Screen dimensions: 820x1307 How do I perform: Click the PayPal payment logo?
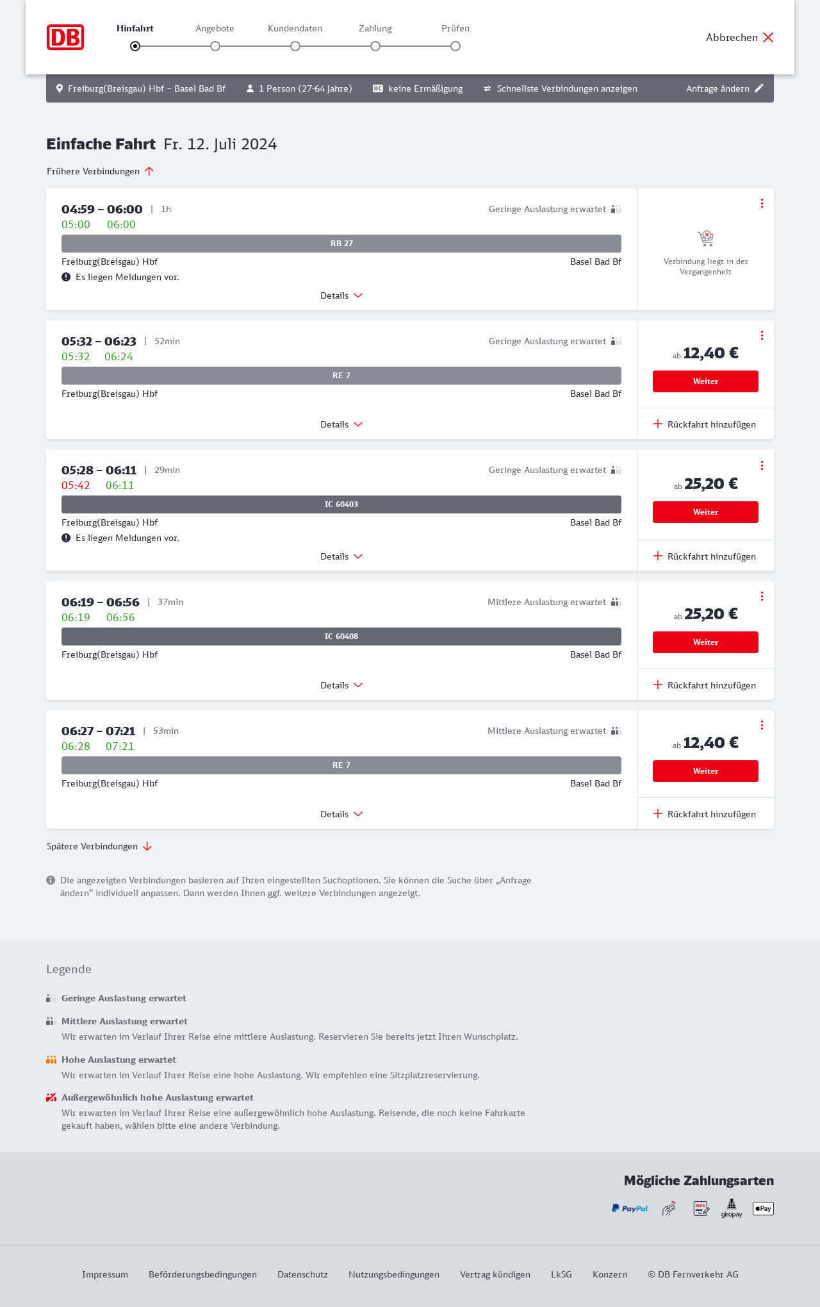pos(630,1208)
